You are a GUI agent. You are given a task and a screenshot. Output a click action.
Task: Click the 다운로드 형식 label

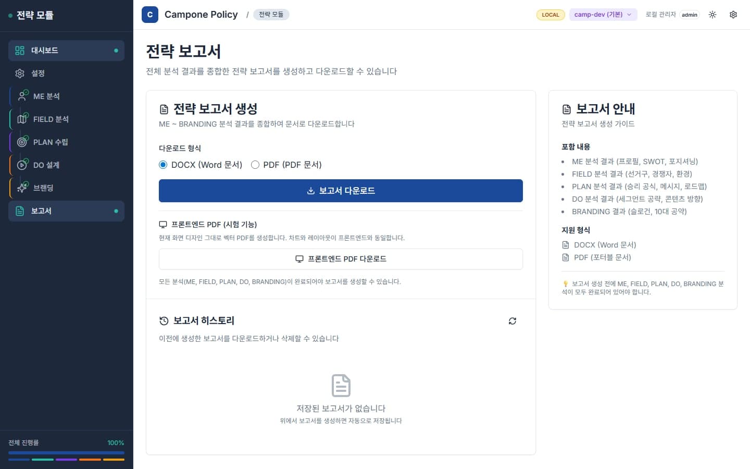pos(180,149)
